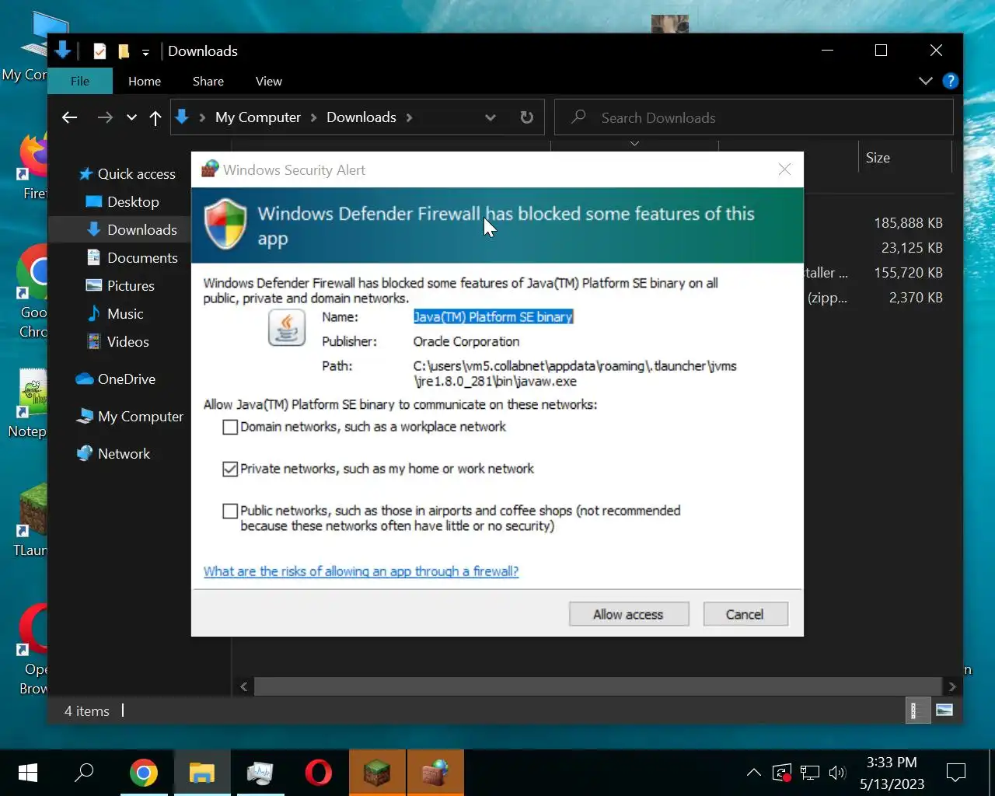Screen dimensions: 995x796
Task: Click right arrow of horizontal scrollbar
Action: click(x=952, y=686)
